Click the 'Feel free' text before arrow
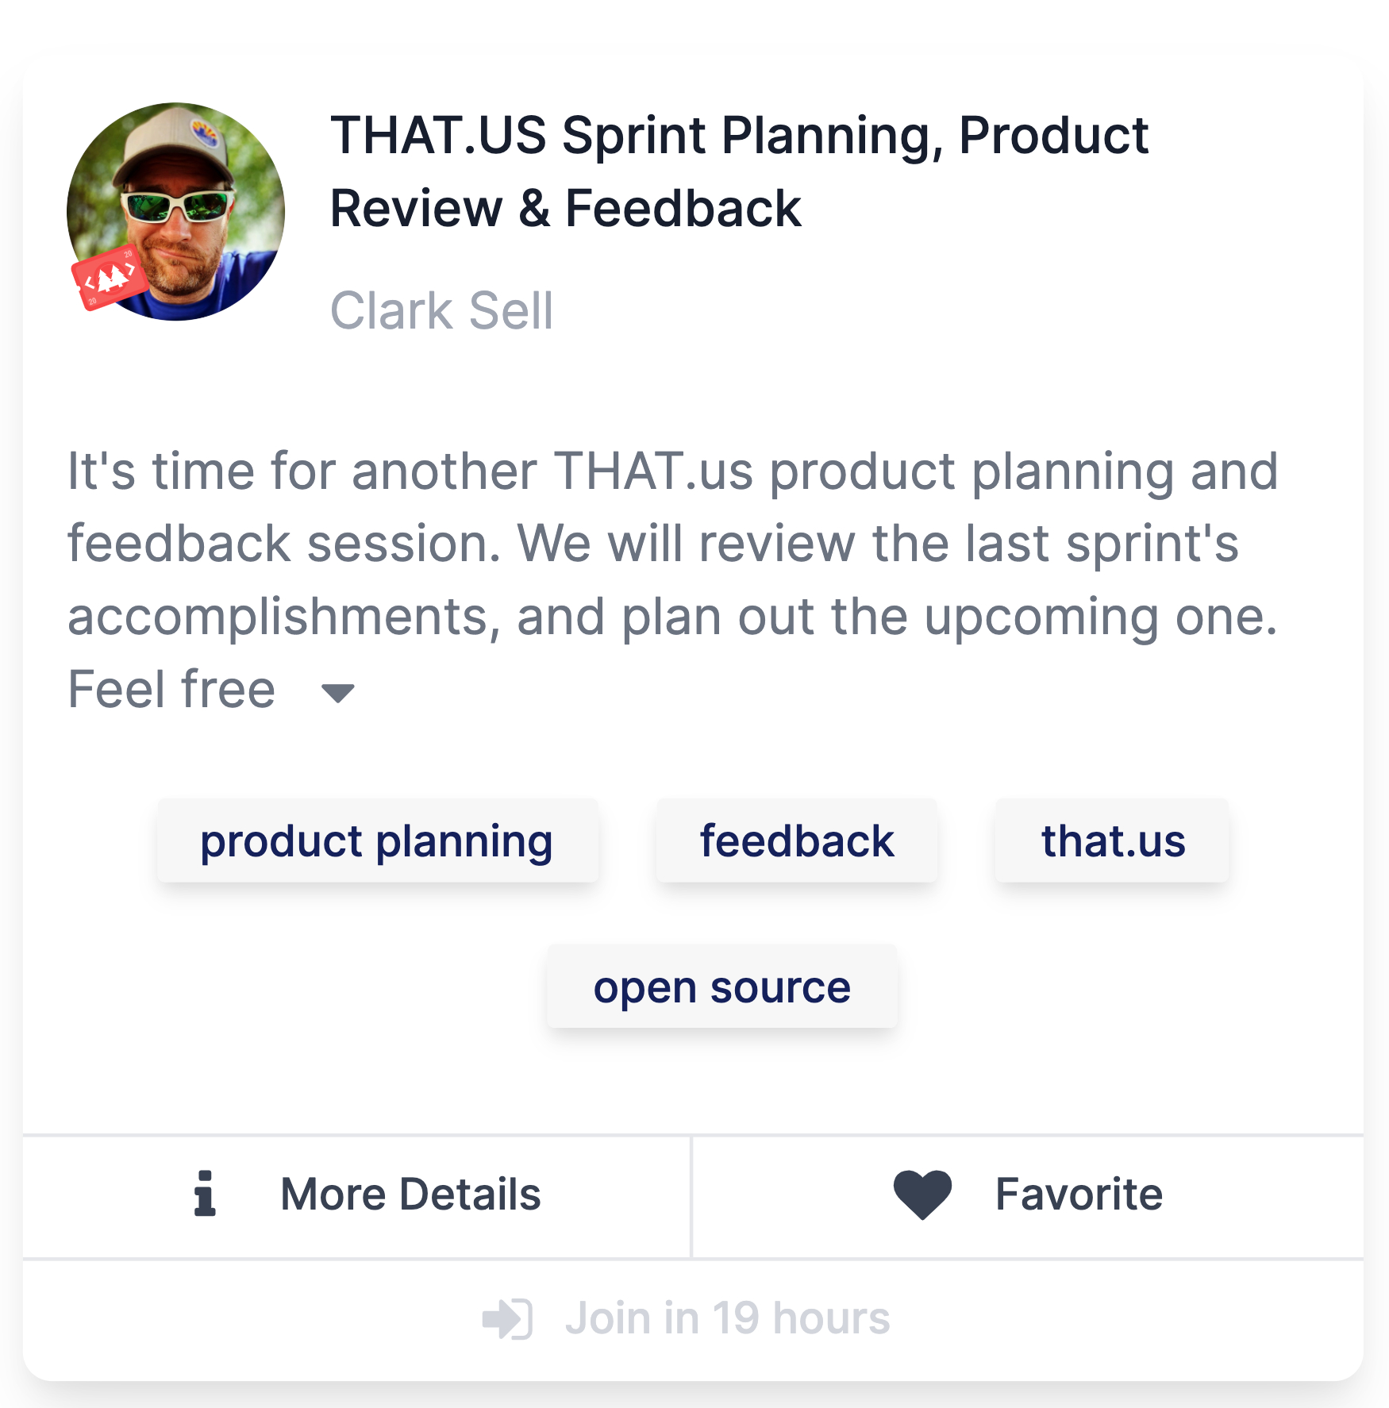Image resolution: width=1389 pixels, height=1408 pixels. coord(171,689)
